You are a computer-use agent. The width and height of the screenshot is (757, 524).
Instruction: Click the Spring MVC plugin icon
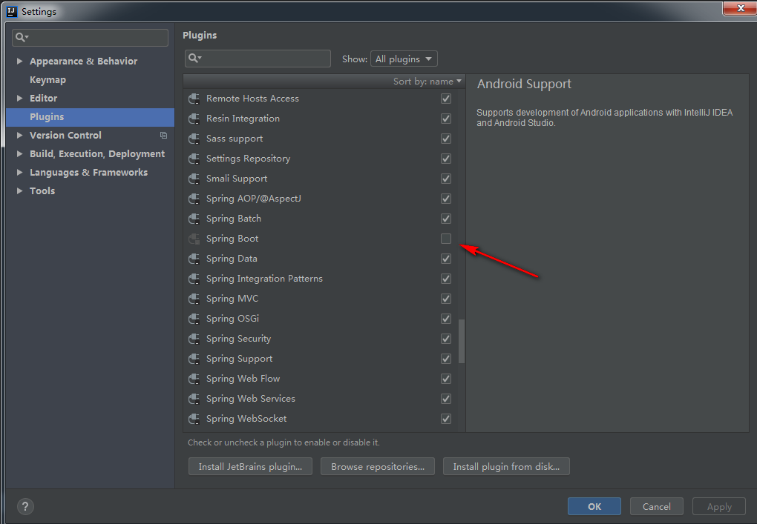(194, 298)
